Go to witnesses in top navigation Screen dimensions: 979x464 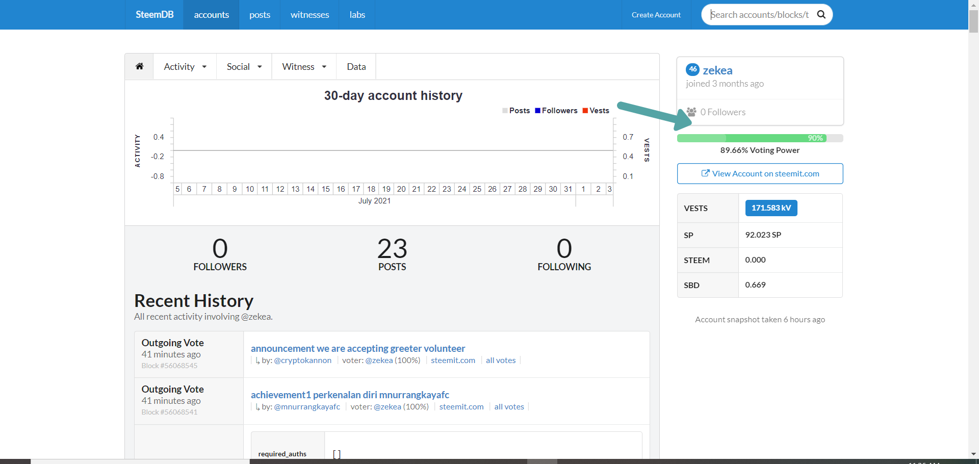pyautogui.click(x=310, y=15)
